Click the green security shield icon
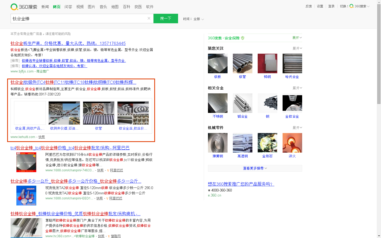 pos(243,38)
